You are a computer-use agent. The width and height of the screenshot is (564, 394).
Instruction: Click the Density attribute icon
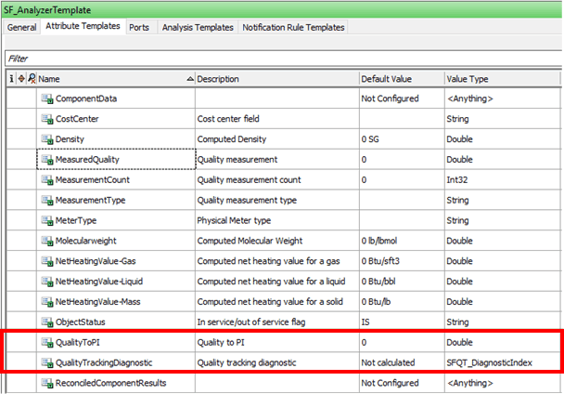point(47,139)
